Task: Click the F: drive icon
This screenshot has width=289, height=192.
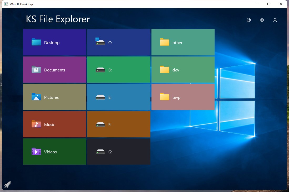Action: point(100,124)
